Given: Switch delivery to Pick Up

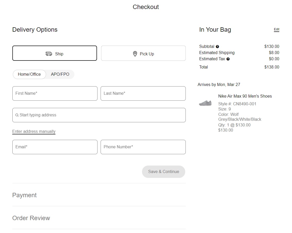Looking at the screenshot, I should [x=143, y=53].
